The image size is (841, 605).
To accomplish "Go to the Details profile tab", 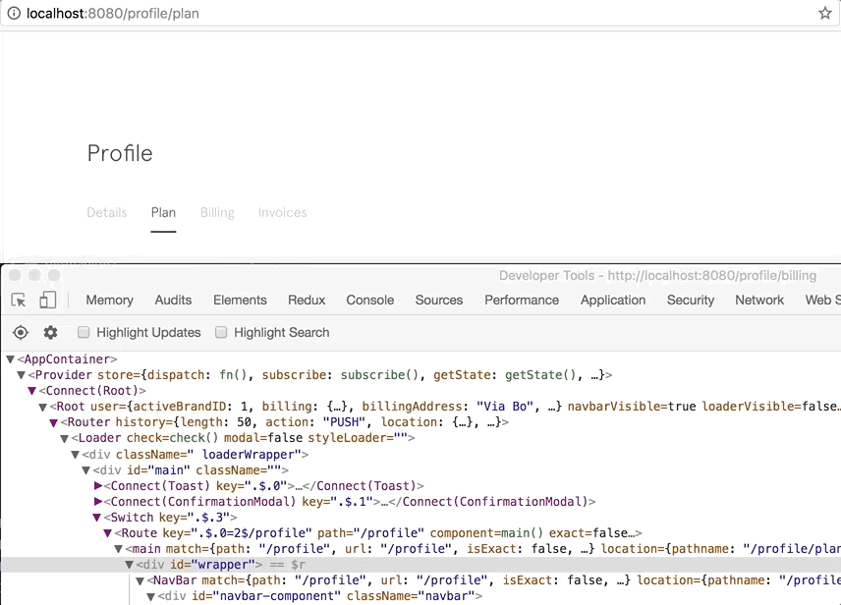I will pyautogui.click(x=107, y=212).
